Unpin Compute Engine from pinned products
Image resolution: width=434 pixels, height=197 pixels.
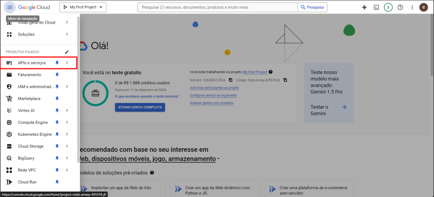57,122
